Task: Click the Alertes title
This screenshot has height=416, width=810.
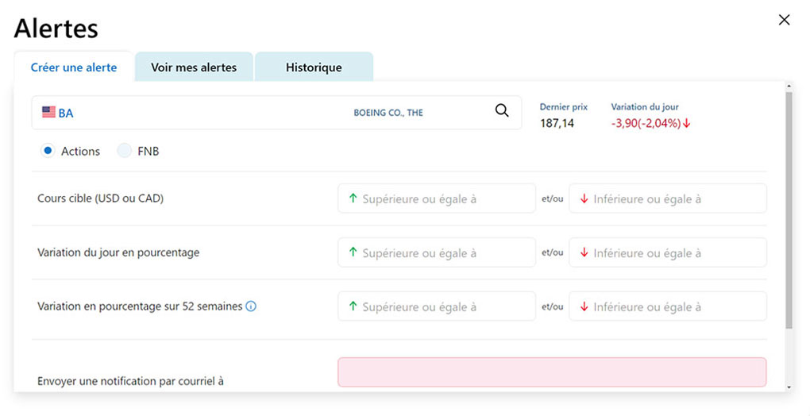Action: click(x=56, y=28)
